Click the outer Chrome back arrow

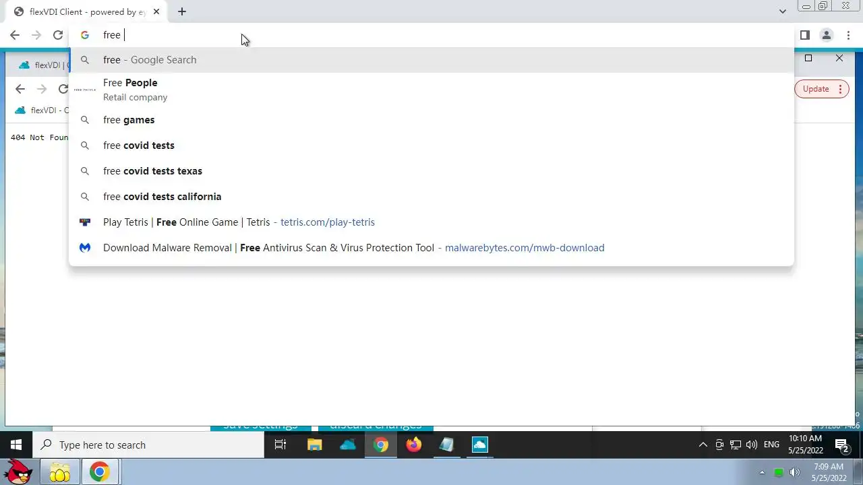click(15, 35)
